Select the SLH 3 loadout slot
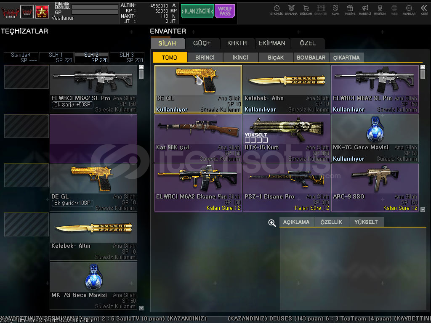 coord(127,57)
